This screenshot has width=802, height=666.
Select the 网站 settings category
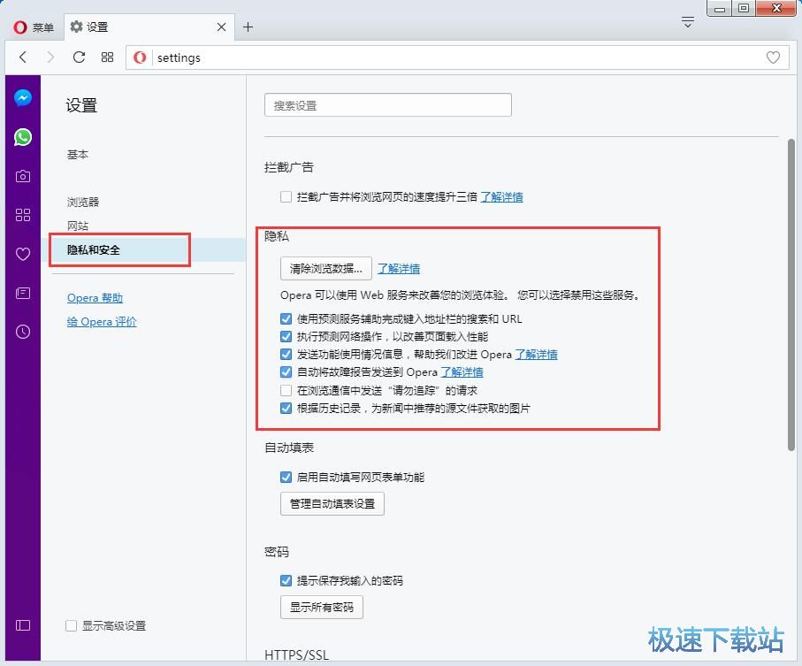[x=78, y=226]
